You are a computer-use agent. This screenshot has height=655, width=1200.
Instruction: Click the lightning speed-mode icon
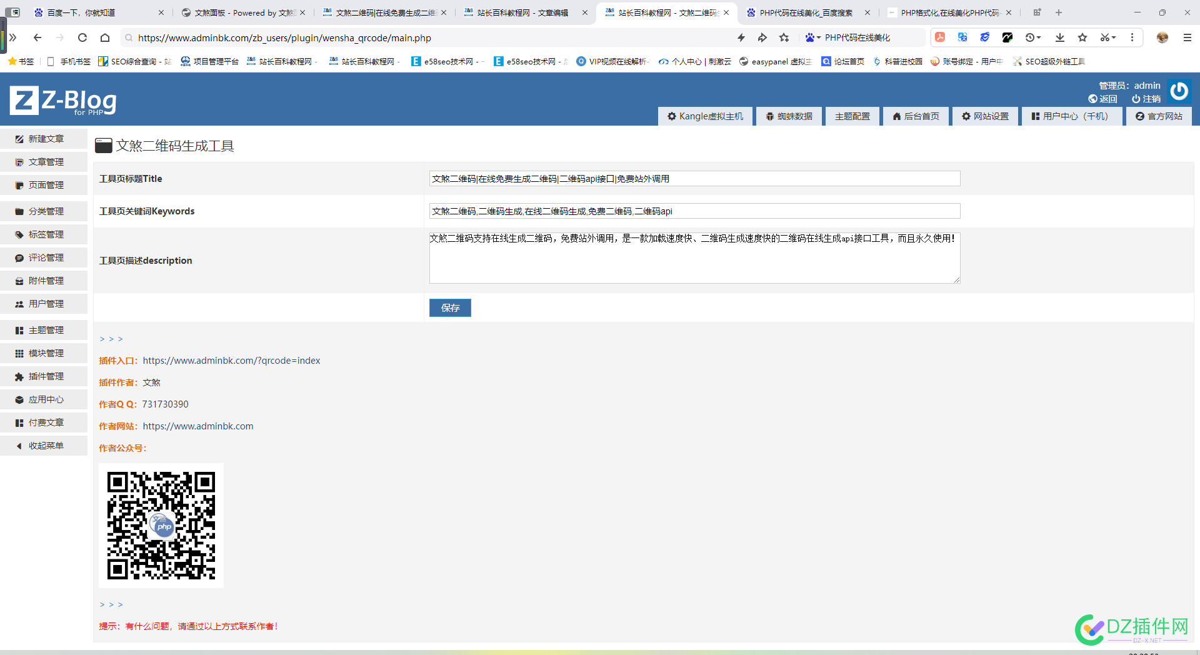coord(741,37)
